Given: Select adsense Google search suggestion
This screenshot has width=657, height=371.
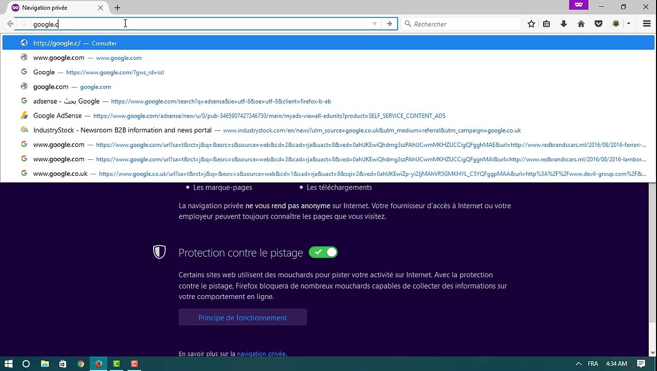Looking at the screenshot, I should (328, 101).
